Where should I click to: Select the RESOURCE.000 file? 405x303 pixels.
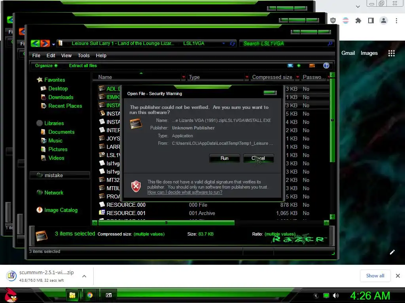pos(126,205)
